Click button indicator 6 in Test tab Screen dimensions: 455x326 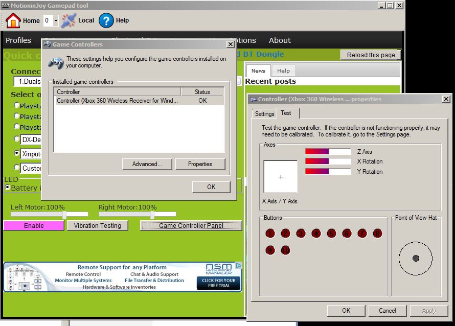pos(347,234)
